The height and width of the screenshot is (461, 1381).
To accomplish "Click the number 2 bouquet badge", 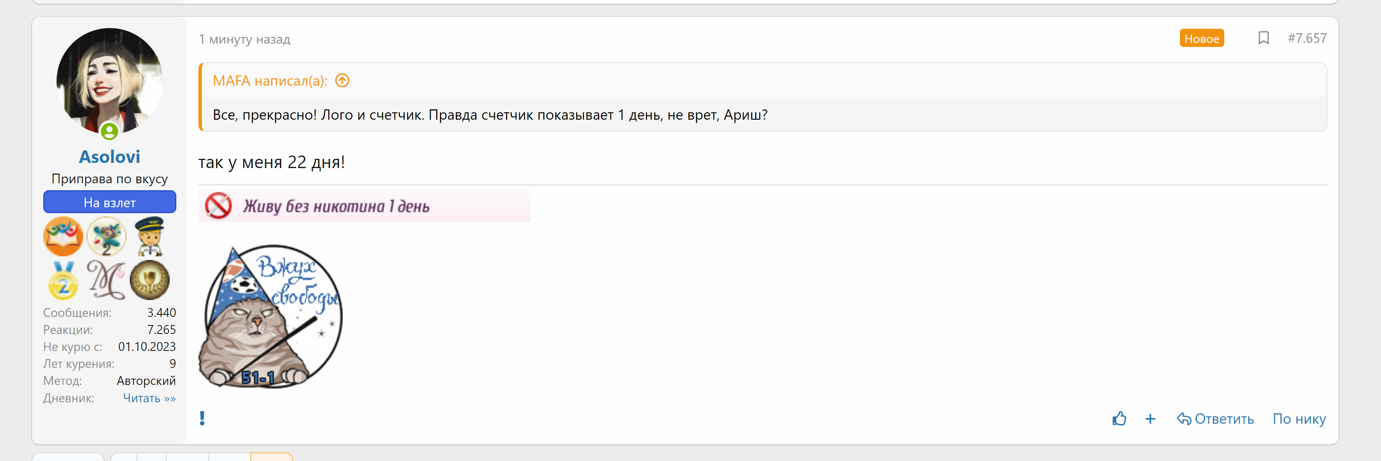I will (106, 236).
